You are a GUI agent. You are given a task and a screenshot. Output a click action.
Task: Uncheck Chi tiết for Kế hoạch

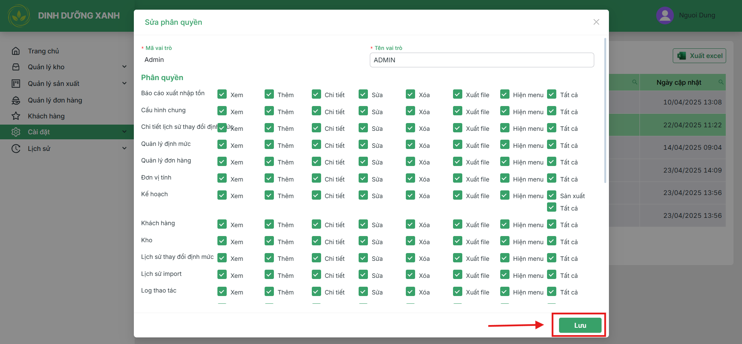(x=316, y=195)
